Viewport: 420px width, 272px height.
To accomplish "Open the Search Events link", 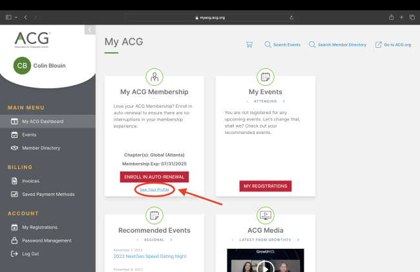I will coord(287,45).
